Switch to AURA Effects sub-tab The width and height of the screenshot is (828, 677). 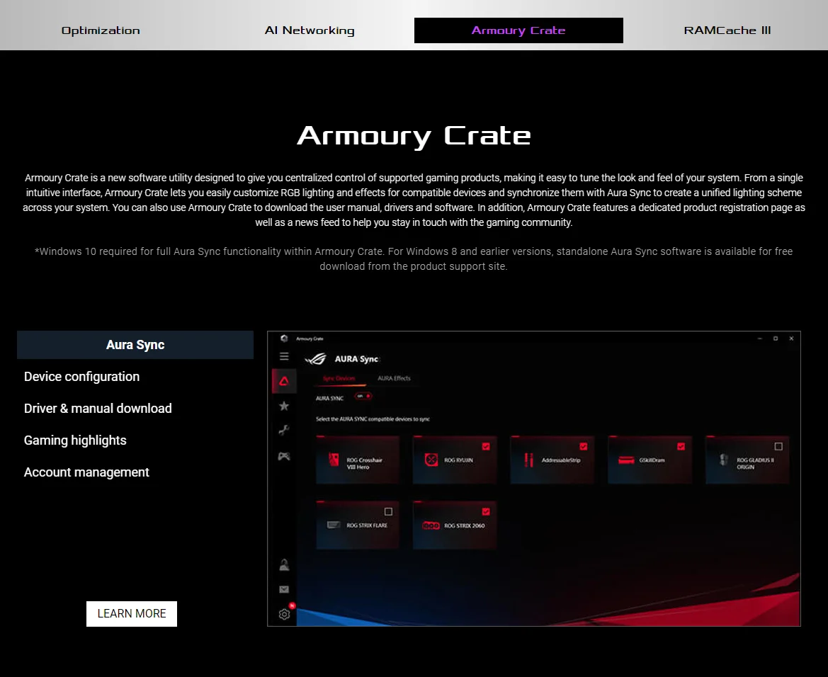pos(394,378)
